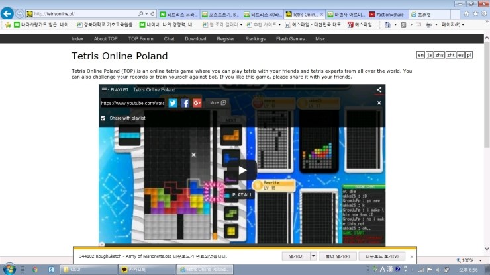Click the browser back arrow button

point(7,13)
